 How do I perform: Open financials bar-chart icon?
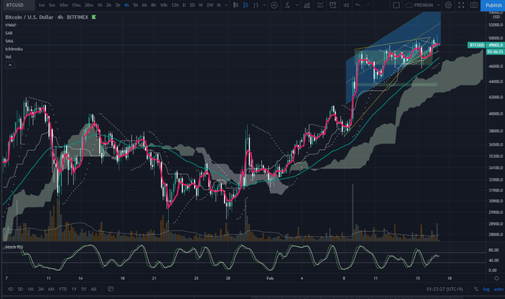pos(307,6)
